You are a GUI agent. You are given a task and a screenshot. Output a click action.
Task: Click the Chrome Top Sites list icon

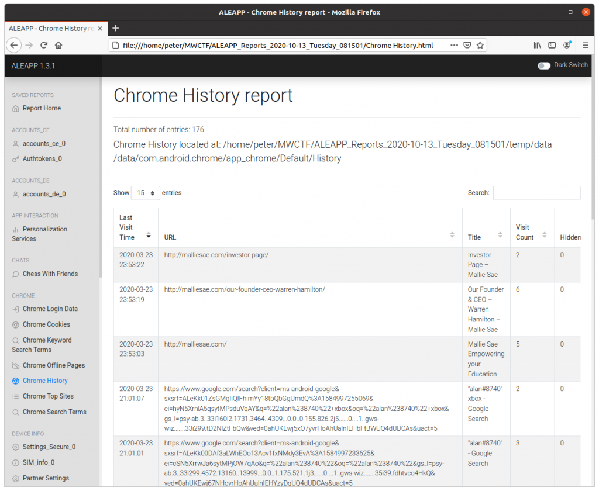16,397
